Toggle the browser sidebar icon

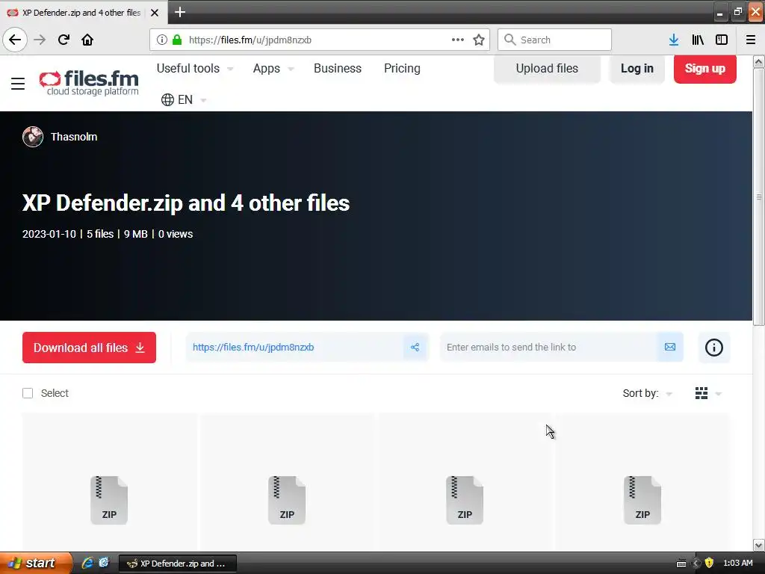[722, 40]
